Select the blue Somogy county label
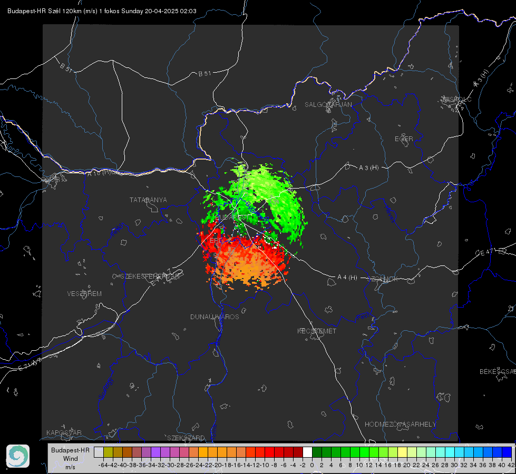516x474 pixels. pyautogui.click(x=105, y=389)
